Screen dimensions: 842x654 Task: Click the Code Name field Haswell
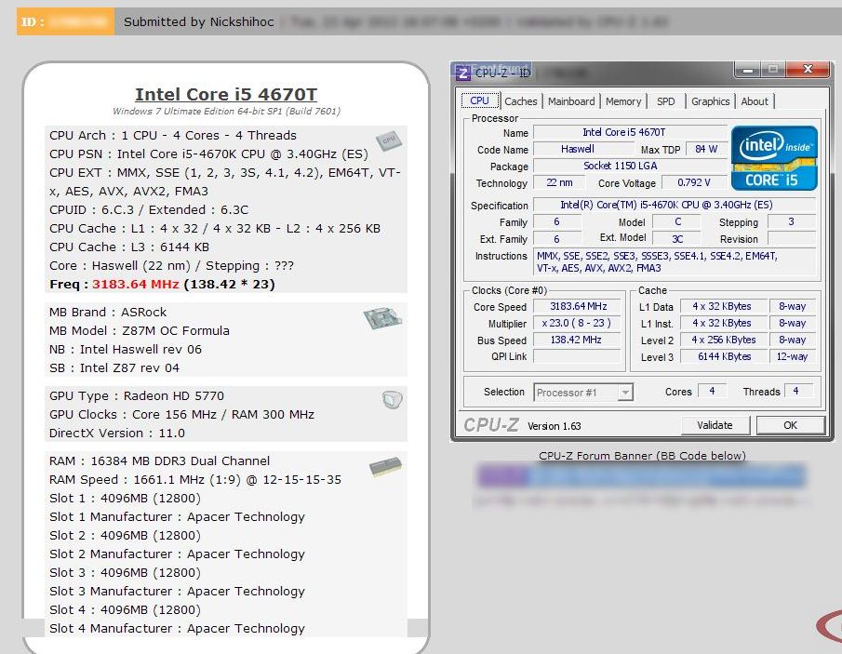pos(582,149)
